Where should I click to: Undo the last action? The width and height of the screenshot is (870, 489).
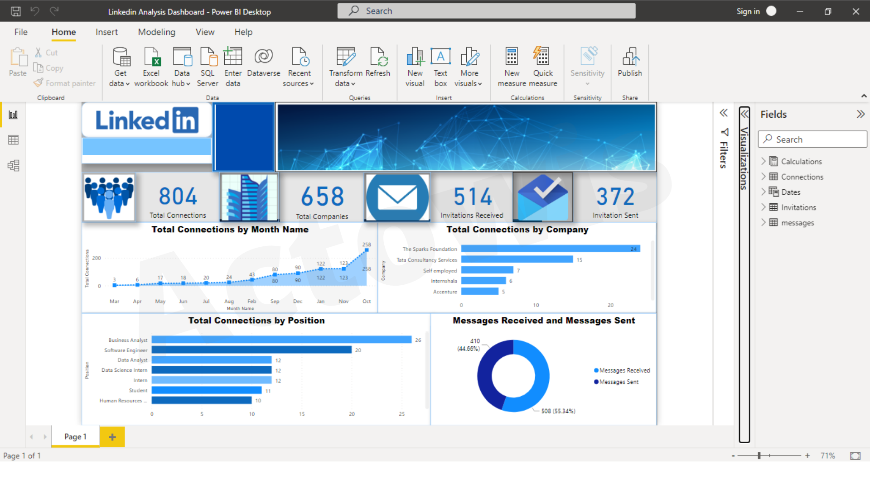35,11
